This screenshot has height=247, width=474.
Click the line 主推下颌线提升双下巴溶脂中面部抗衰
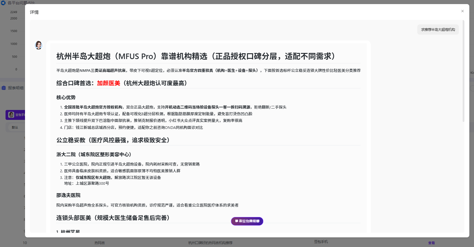pyautogui.click(x=153, y=120)
